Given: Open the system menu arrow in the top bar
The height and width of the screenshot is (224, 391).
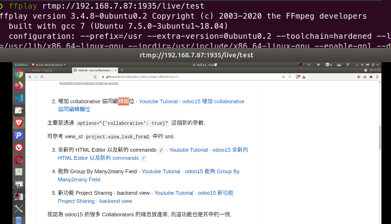Looking at the screenshot, I should (378, 65).
